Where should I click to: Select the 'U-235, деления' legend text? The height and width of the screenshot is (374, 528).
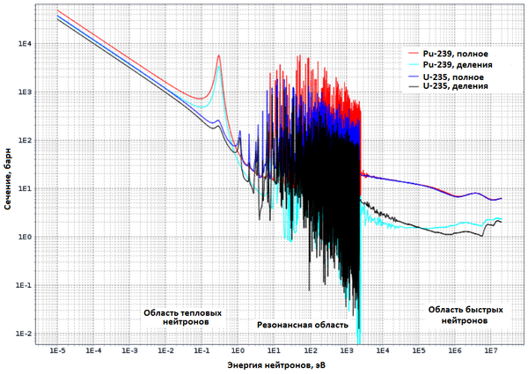pyautogui.click(x=457, y=87)
